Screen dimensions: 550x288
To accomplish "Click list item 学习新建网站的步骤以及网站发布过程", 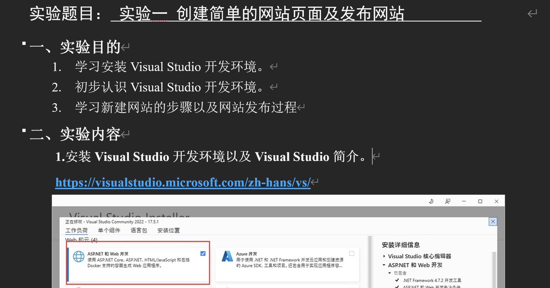I will (x=186, y=108).
